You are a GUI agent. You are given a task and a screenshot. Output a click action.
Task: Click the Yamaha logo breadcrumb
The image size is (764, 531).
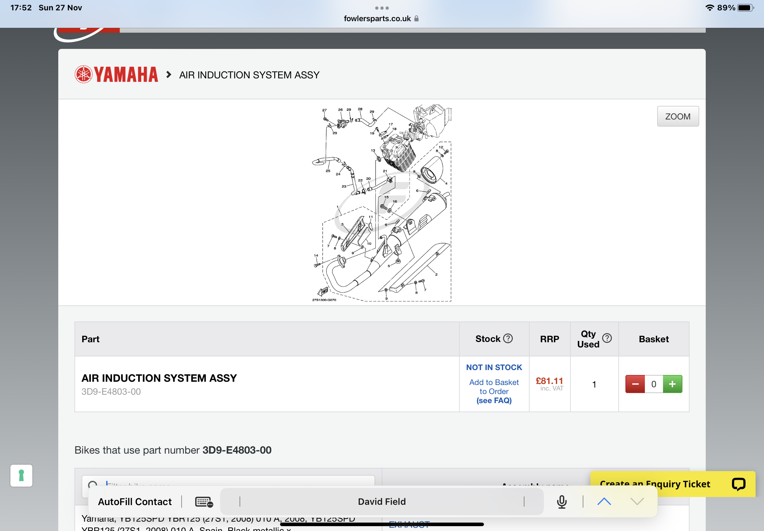click(117, 74)
